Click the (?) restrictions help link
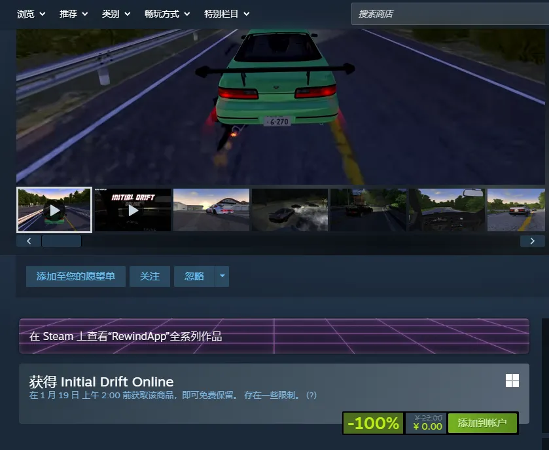This screenshot has height=450, width=549. coord(311,396)
